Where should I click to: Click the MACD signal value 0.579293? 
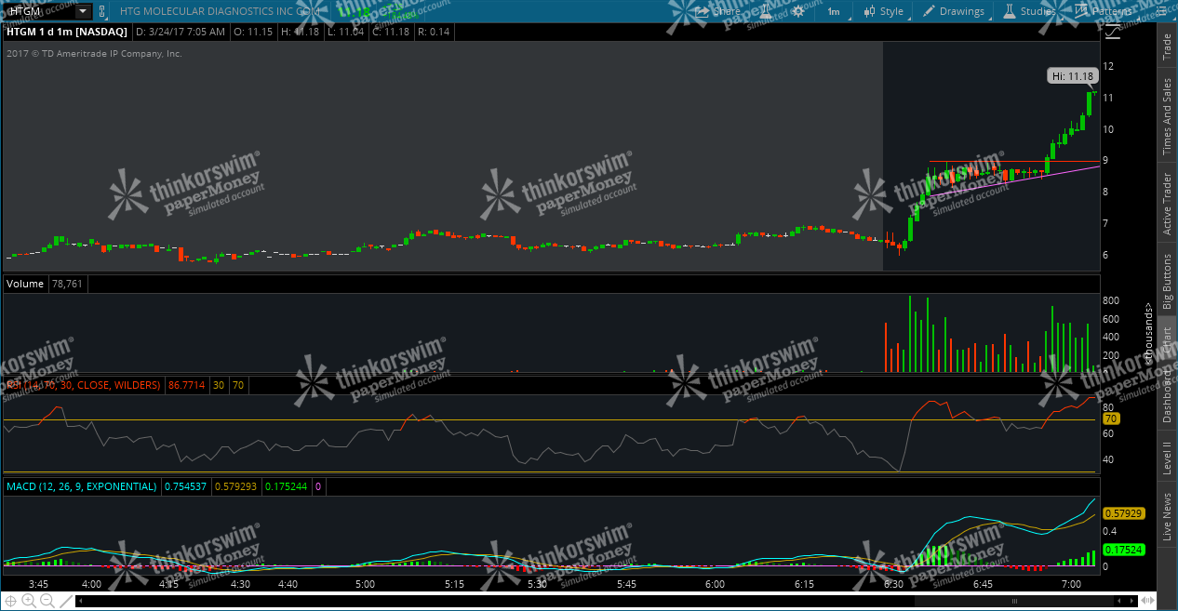pos(237,486)
